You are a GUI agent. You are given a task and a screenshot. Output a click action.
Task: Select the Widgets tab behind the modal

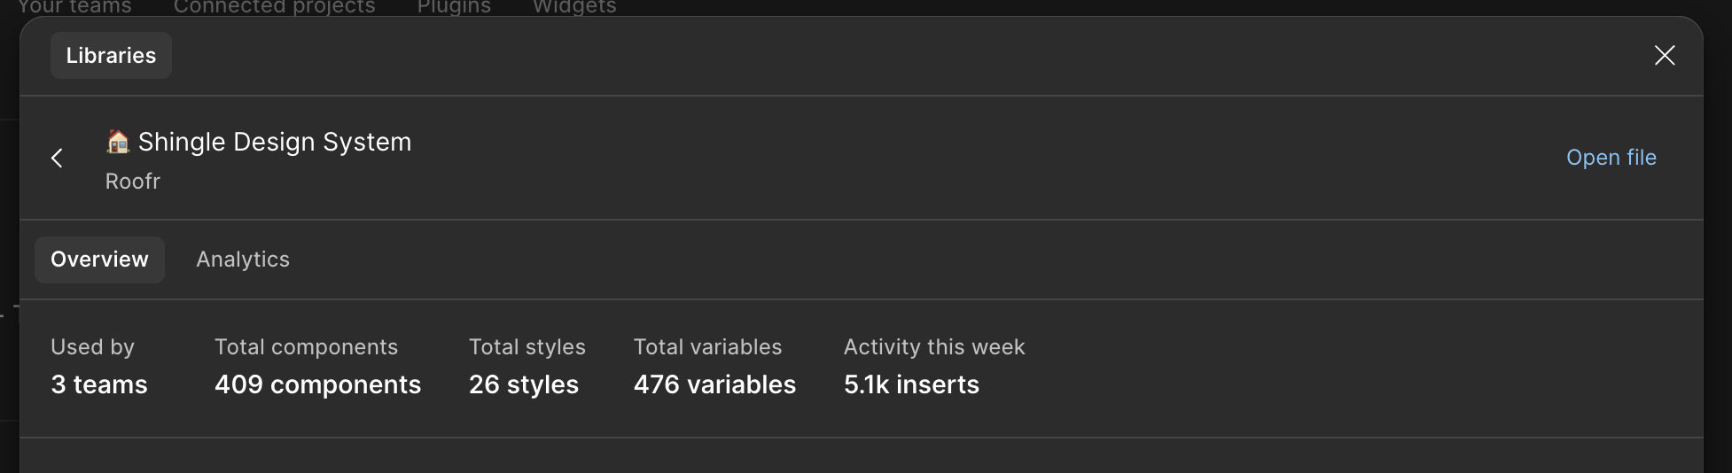[x=574, y=7]
